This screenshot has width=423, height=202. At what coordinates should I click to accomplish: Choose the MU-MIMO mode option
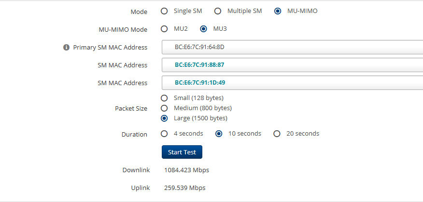point(278,11)
